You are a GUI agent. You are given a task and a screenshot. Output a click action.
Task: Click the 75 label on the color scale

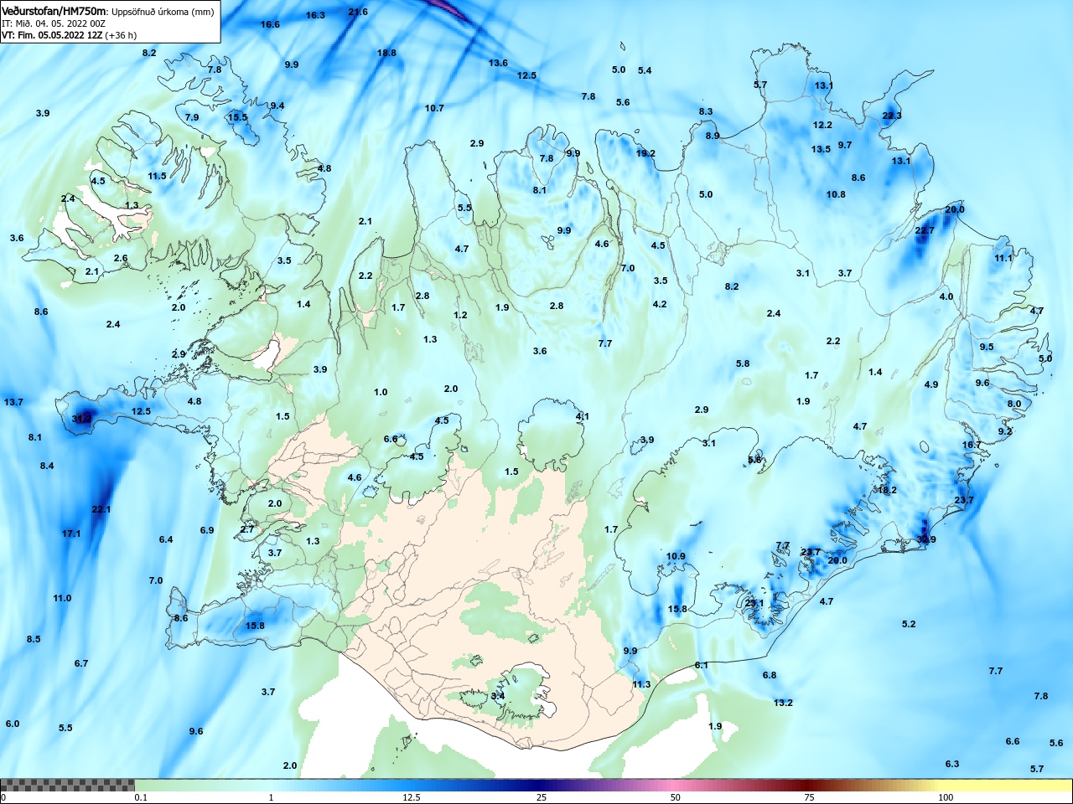click(809, 797)
